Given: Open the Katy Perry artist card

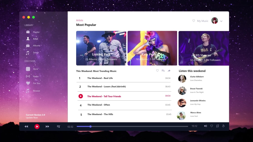Looking at the screenshot, I should point(152,48).
